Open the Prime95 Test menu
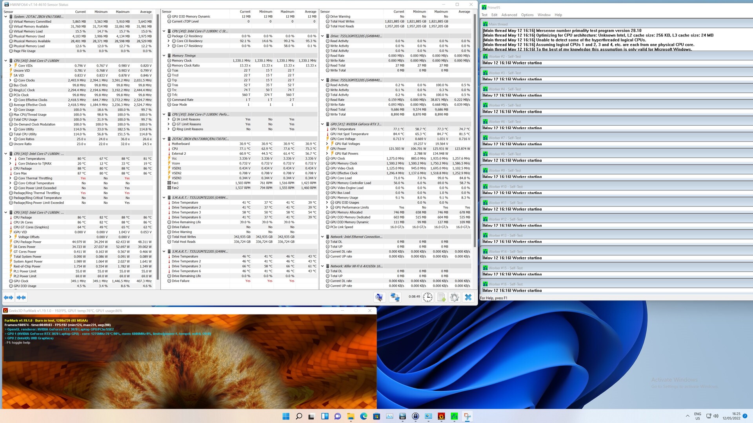Viewport: 753px width, 423px height. pyautogui.click(x=484, y=15)
